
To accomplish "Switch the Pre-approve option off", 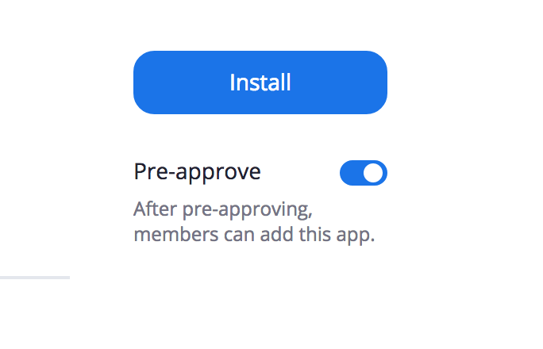I will tap(364, 173).
